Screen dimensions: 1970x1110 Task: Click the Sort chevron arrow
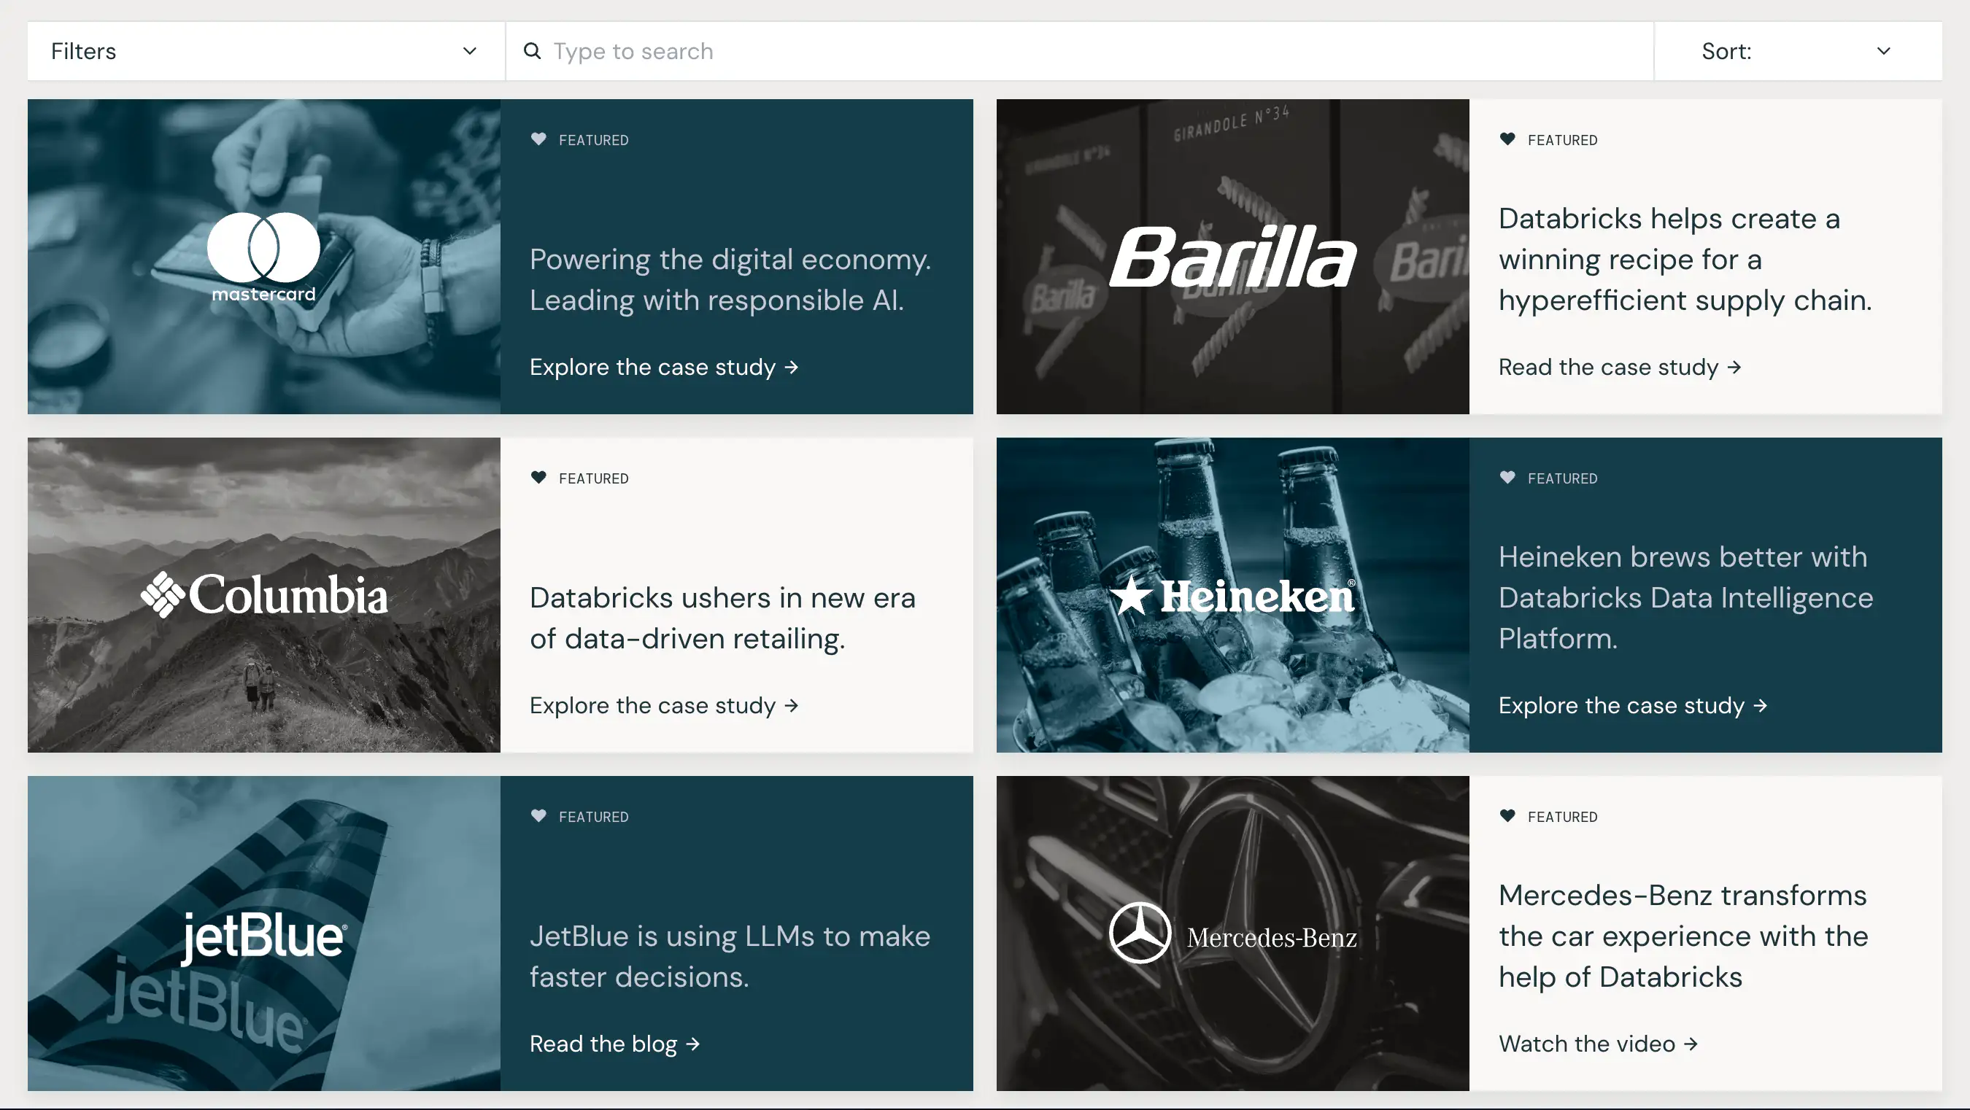pyautogui.click(x=1884, y=51)
